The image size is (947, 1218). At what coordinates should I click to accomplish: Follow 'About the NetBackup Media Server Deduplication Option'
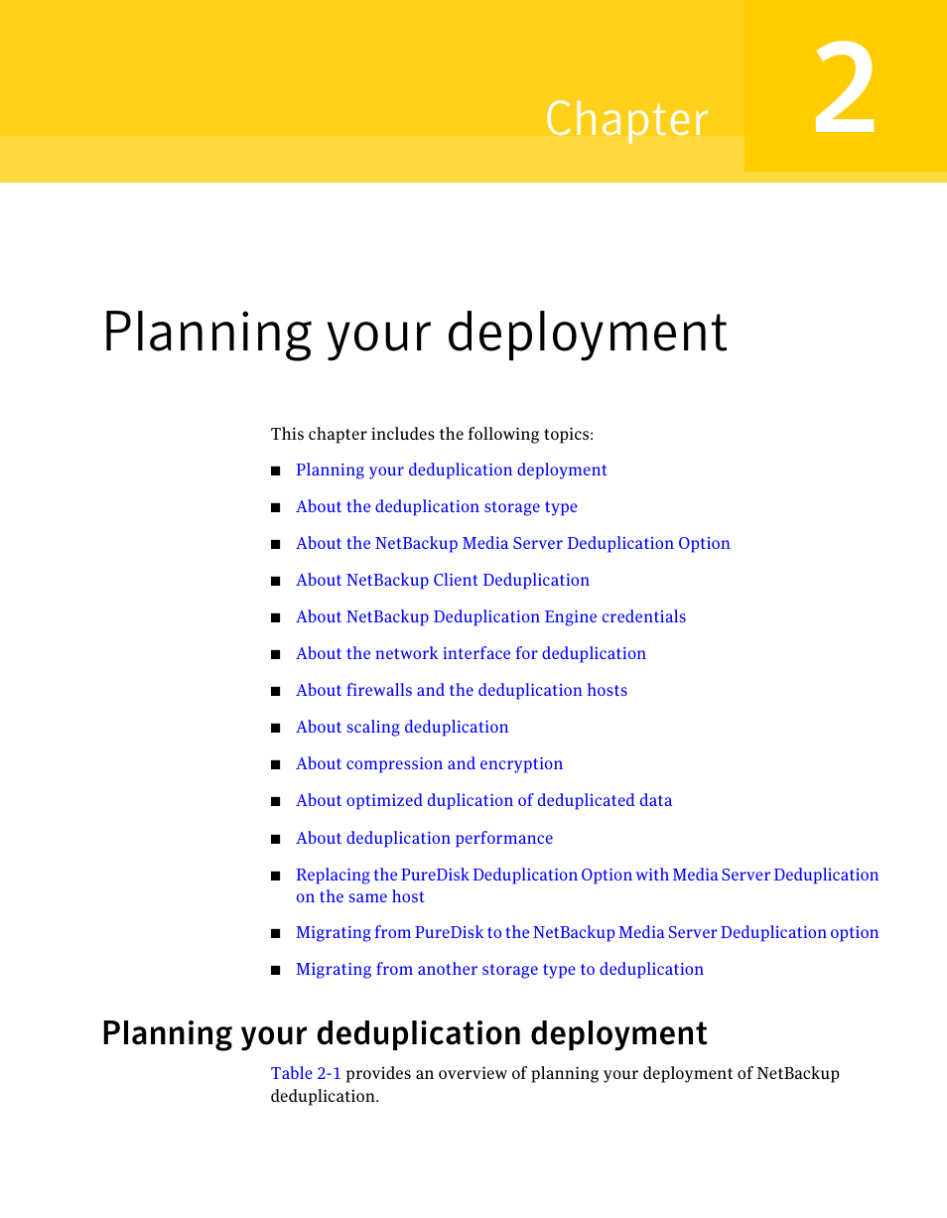coord(513,544)
